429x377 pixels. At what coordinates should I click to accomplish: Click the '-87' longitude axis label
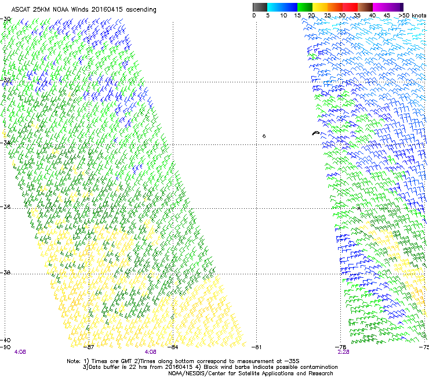[x=88, y=347]
